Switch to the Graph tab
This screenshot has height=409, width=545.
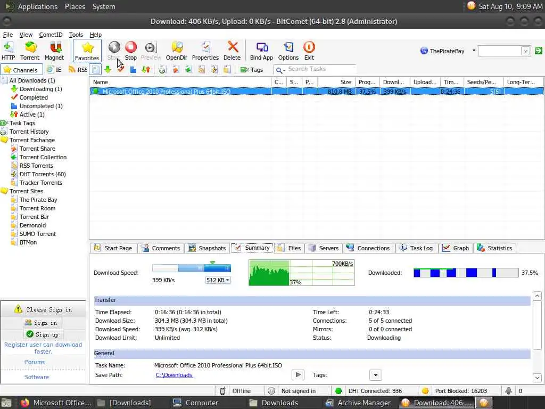[x=456, y=248]
